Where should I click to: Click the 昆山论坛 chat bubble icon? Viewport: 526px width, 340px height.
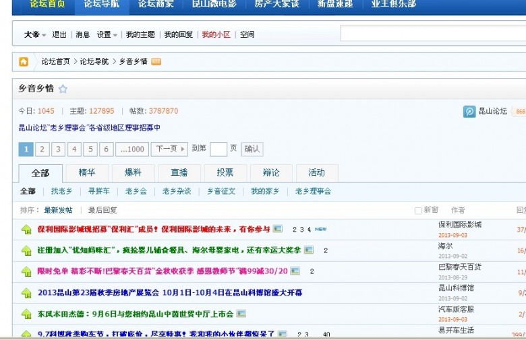[x=469, y=111]
